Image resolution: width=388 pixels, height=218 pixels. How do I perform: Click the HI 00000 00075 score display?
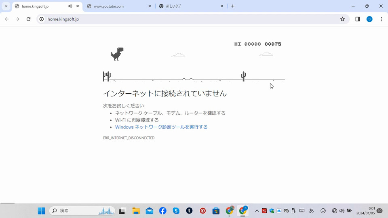click(257, 44)
